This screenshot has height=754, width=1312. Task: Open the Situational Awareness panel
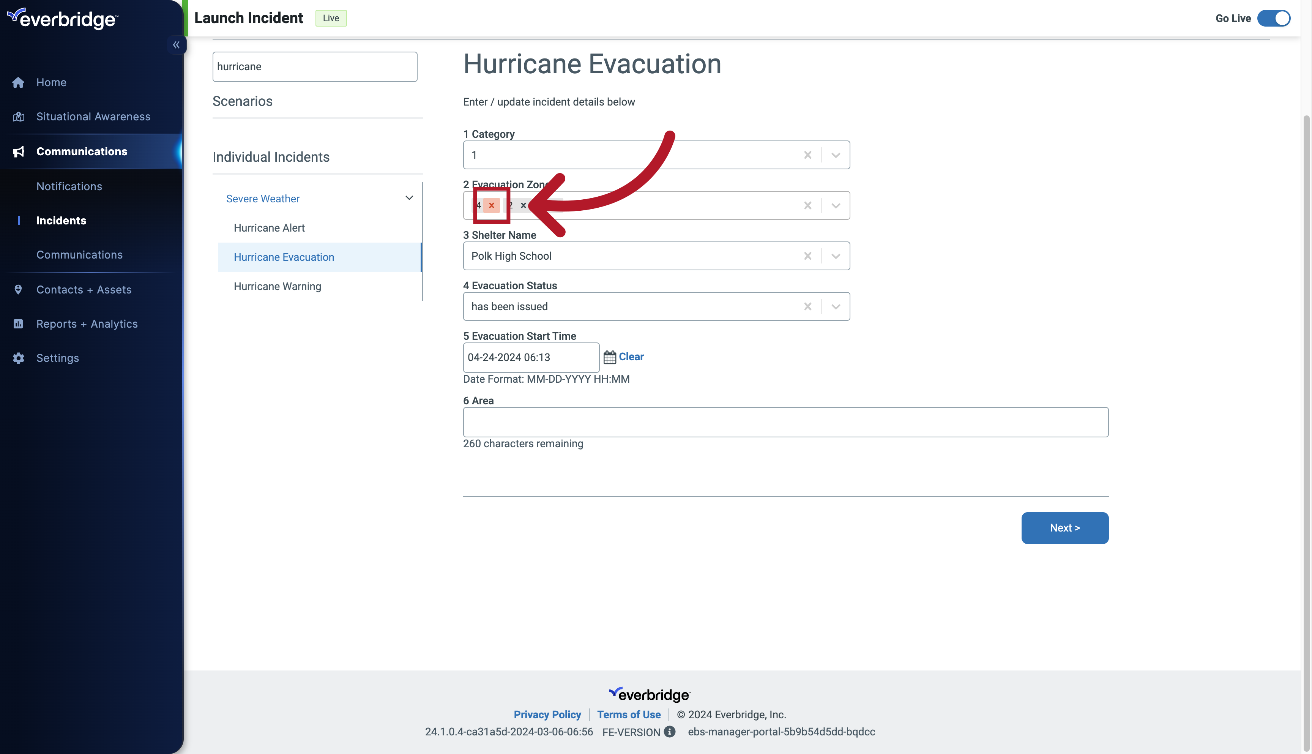coord(93,116)
